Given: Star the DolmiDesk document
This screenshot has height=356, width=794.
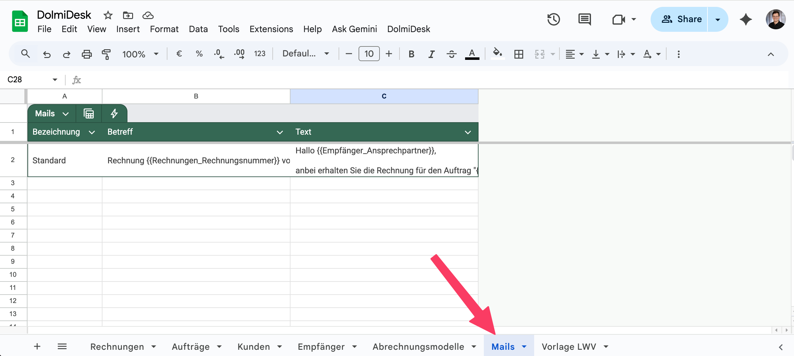Looking at the screenshot, I should pyautogui.click(x=108, y=15).
